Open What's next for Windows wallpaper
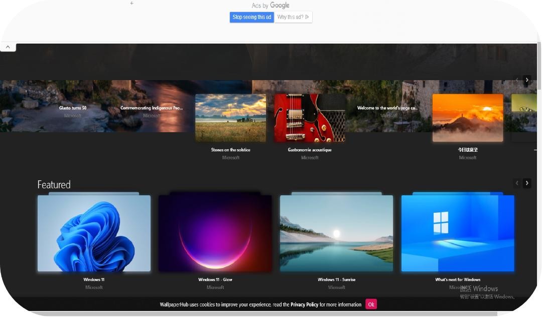 tap(458, 233)
